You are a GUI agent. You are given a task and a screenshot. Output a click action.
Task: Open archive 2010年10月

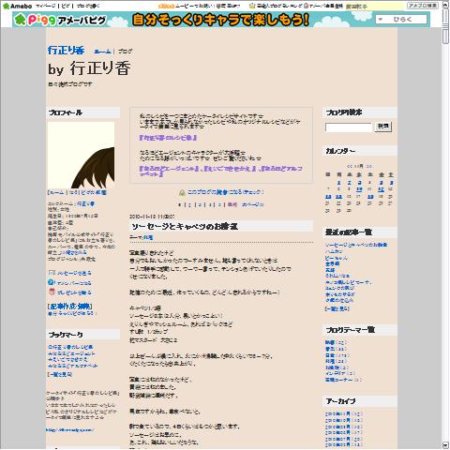(x=337, y=420)
